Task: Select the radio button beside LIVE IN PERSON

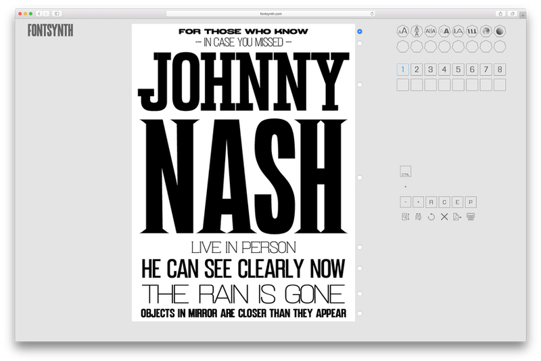Action: [x=360, y=247]
